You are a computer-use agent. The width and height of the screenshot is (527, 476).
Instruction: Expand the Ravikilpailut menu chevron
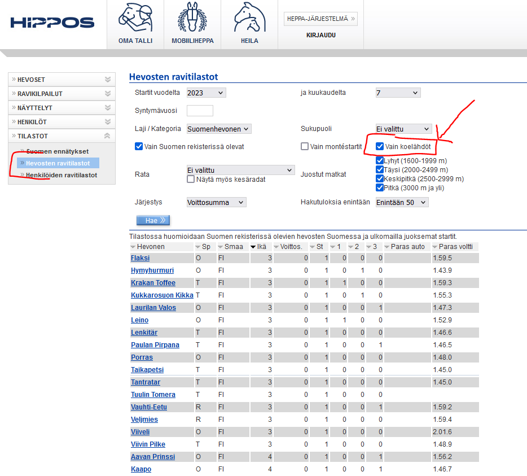click(108, 94)
